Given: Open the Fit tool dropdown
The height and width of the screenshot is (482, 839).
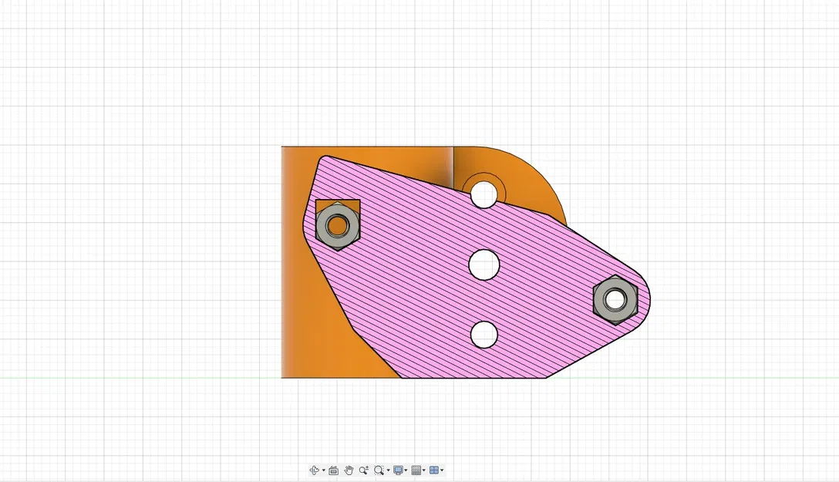Looking at the screenshot, I should tap(388, 470).
